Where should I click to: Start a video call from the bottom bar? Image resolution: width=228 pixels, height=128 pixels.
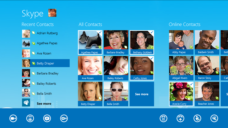pos(13,118)
